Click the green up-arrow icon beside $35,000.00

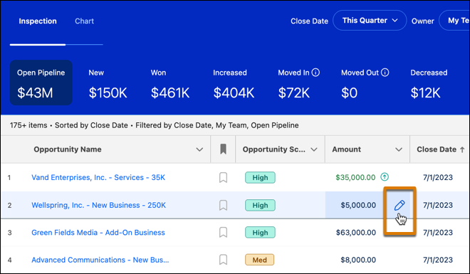tap(385, 177)
